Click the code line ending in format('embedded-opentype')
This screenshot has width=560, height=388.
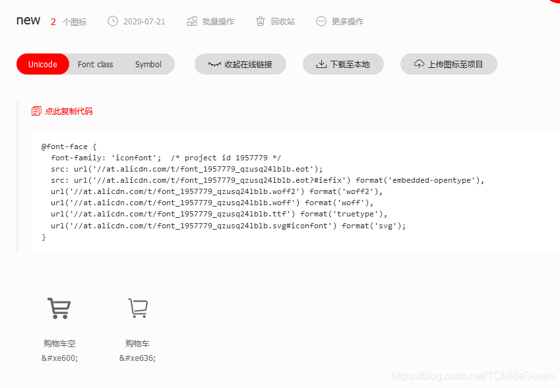268,180
